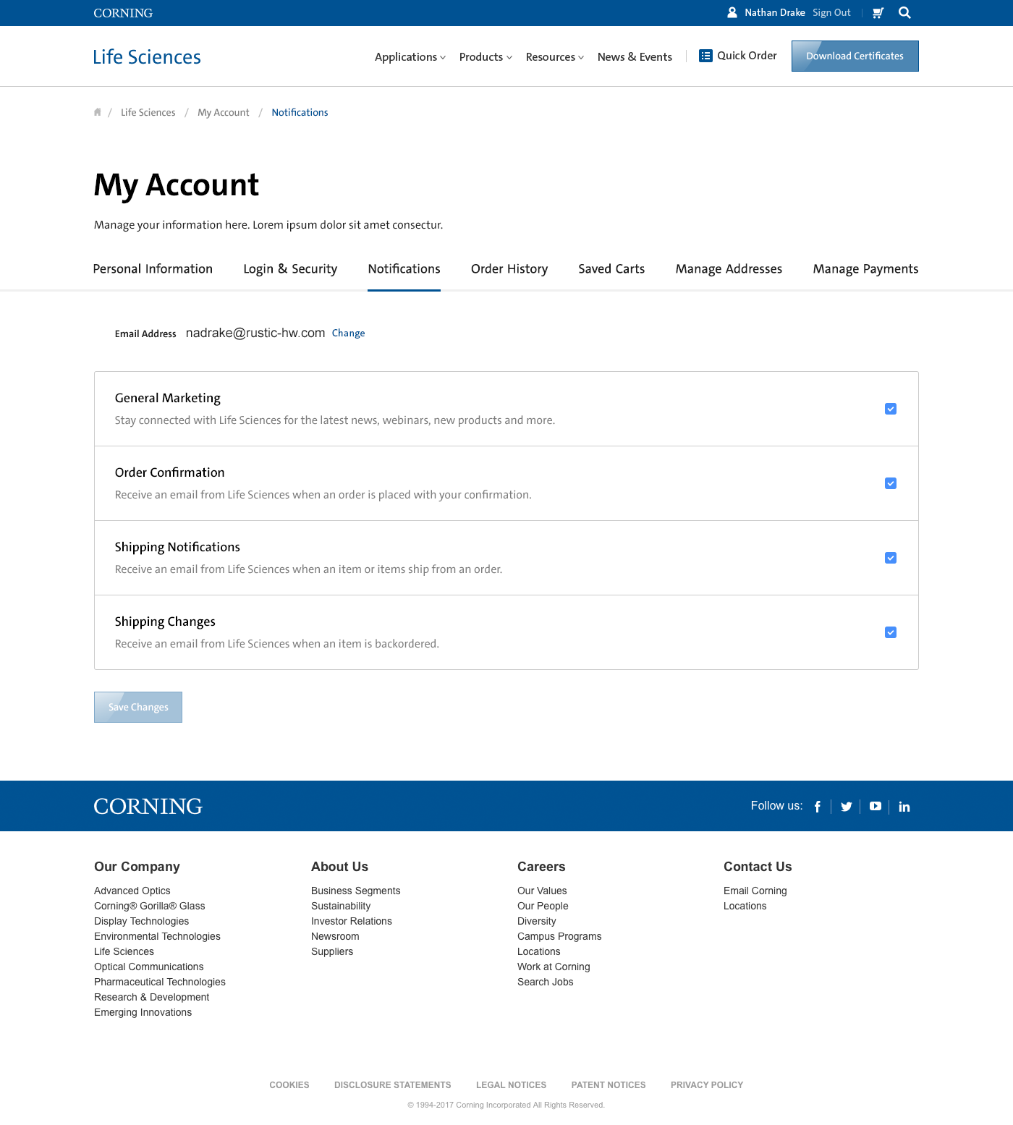This screenshot has height=1125, width=1013.
Task: Expand the Resources dropdown
Action: tap(555, 56)
